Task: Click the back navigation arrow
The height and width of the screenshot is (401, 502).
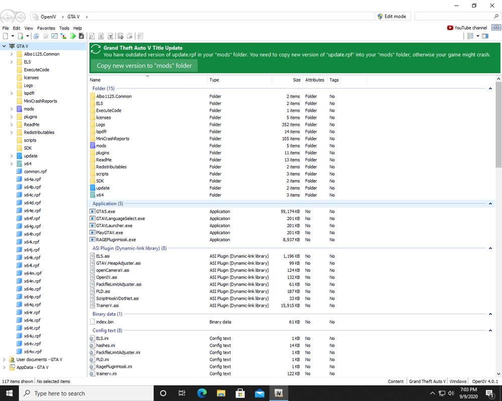Action: point(7,16)
